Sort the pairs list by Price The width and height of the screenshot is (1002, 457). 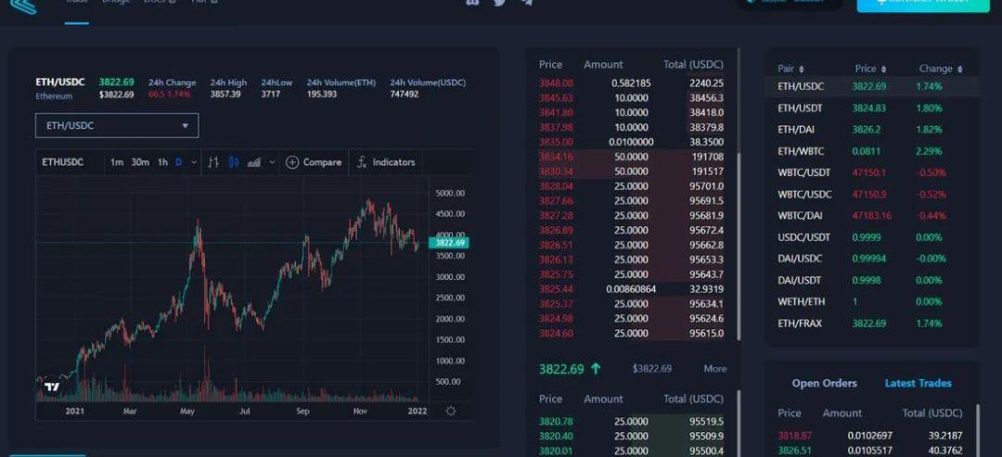click(x=870, y=69)
